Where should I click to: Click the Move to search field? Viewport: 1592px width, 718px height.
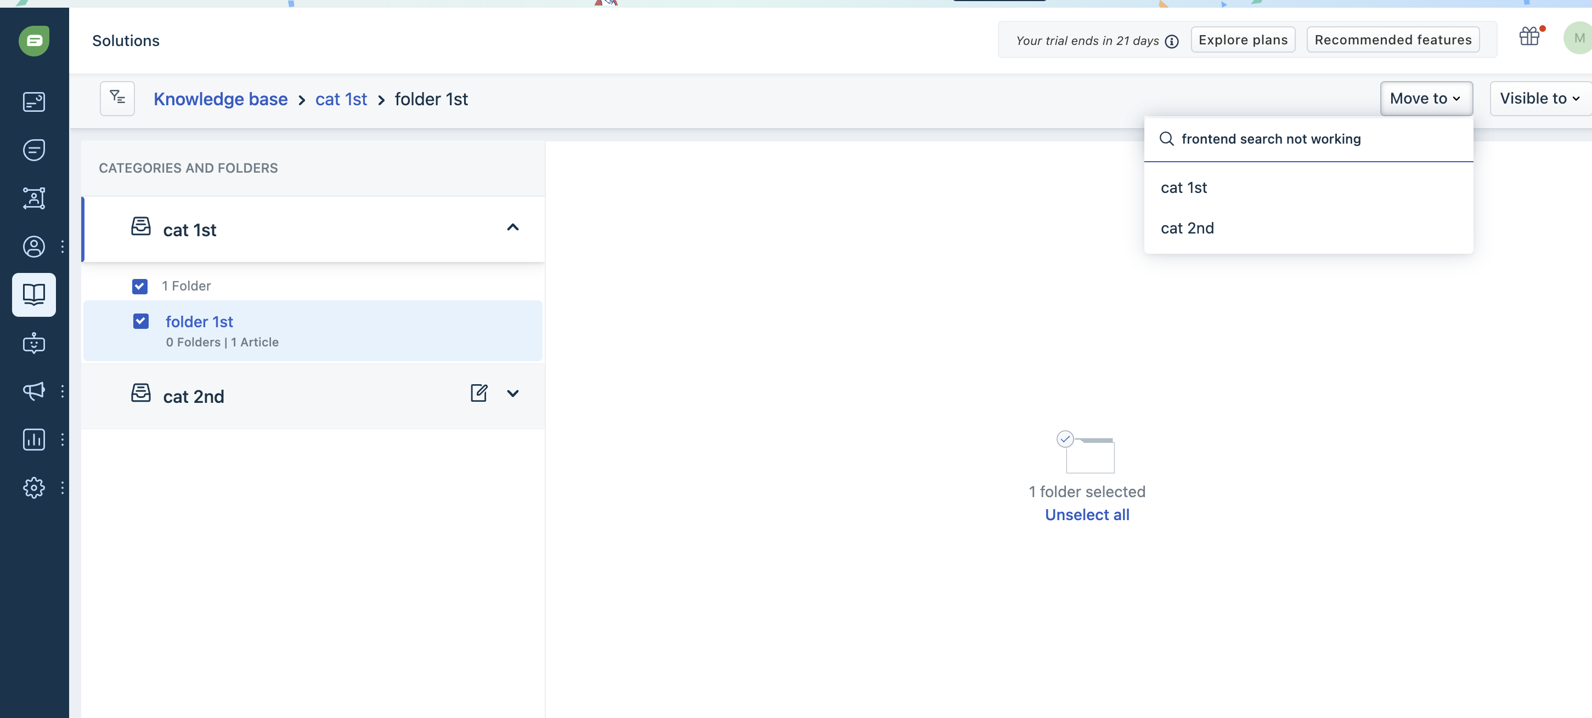[1309, 139]
